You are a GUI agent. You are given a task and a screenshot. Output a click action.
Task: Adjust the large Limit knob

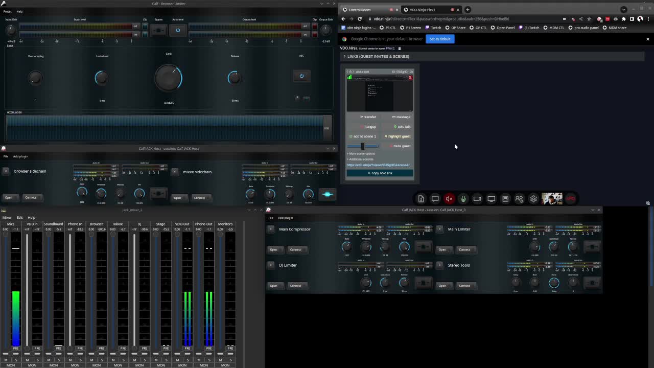click(169, 77)
